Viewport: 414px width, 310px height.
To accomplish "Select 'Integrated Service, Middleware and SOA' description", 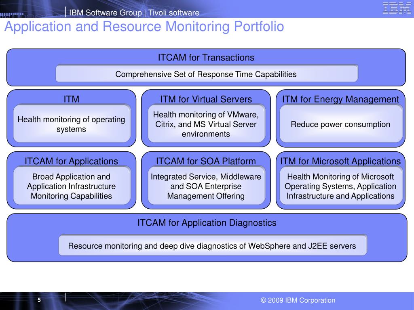I will click(206, 186).
